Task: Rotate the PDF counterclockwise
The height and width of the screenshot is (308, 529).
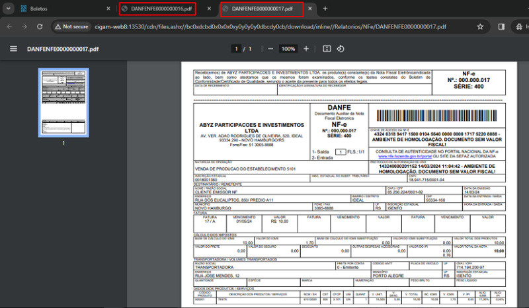Action: click(341, 49)
